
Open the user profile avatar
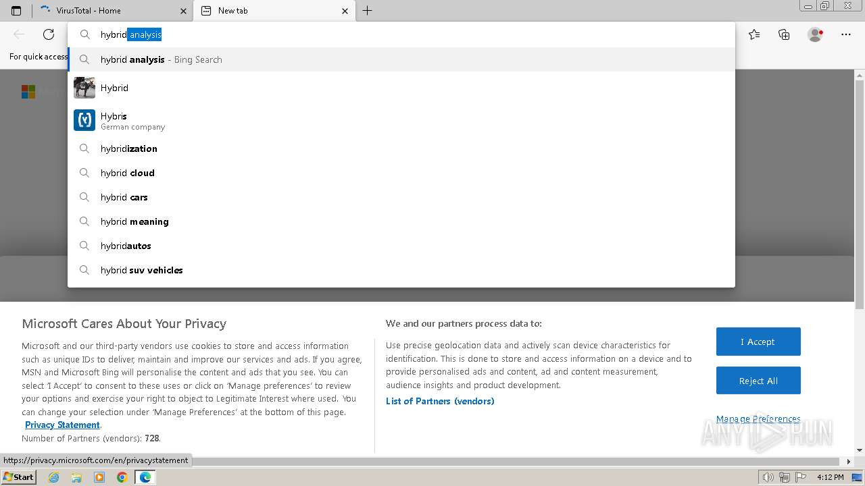pos(815,34)
